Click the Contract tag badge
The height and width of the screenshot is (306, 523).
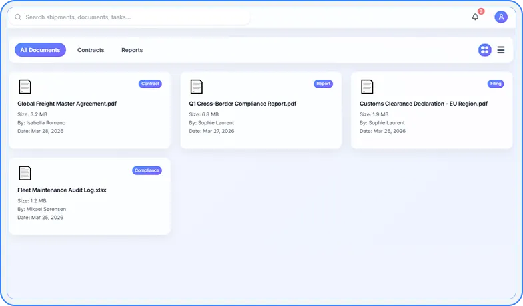click(150, 84)
